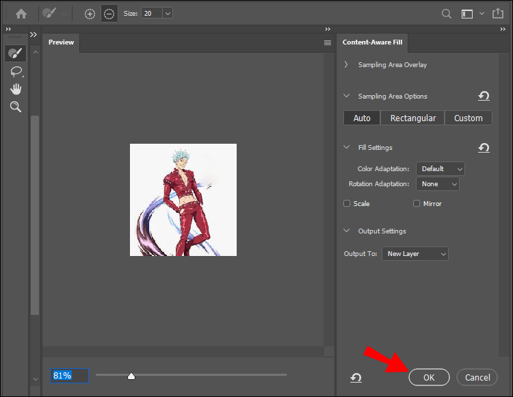513x397 pixels.
Task: Reset Sampling Area Options to default
Action: pos(484,97)
